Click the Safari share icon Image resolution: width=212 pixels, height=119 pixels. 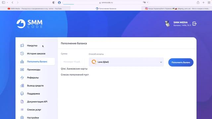coord(198,2)
